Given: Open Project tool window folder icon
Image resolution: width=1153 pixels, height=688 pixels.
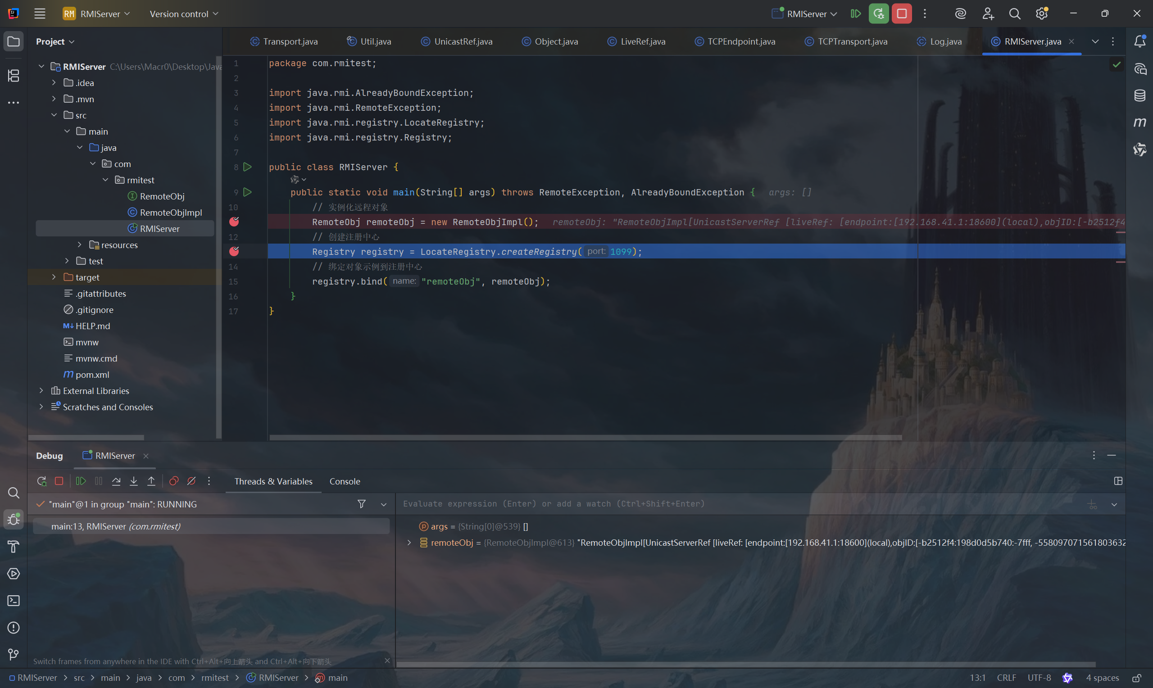Looking at the screenshot, I should [x=14, y=41].
